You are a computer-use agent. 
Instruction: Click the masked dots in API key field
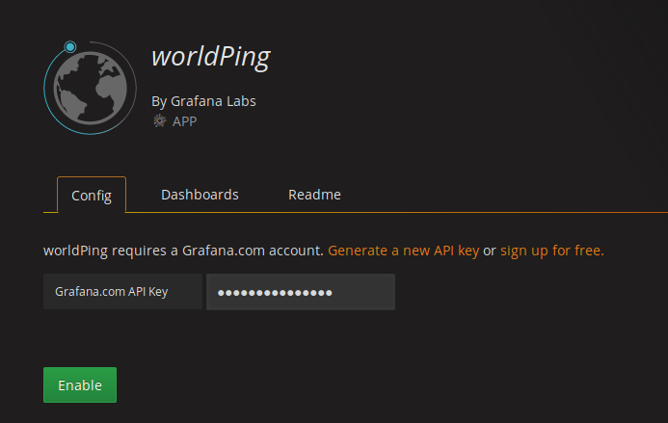coord(275,293)
